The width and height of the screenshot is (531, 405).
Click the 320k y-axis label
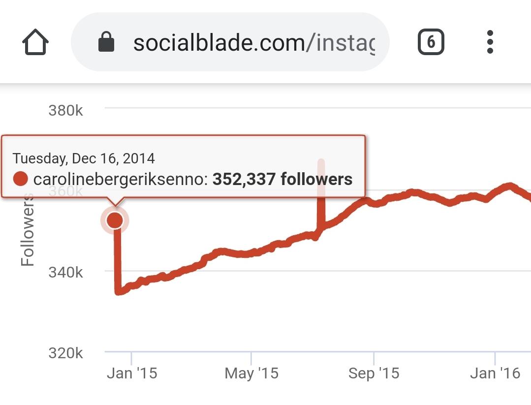pyautogui.click(x=65, y=353)
